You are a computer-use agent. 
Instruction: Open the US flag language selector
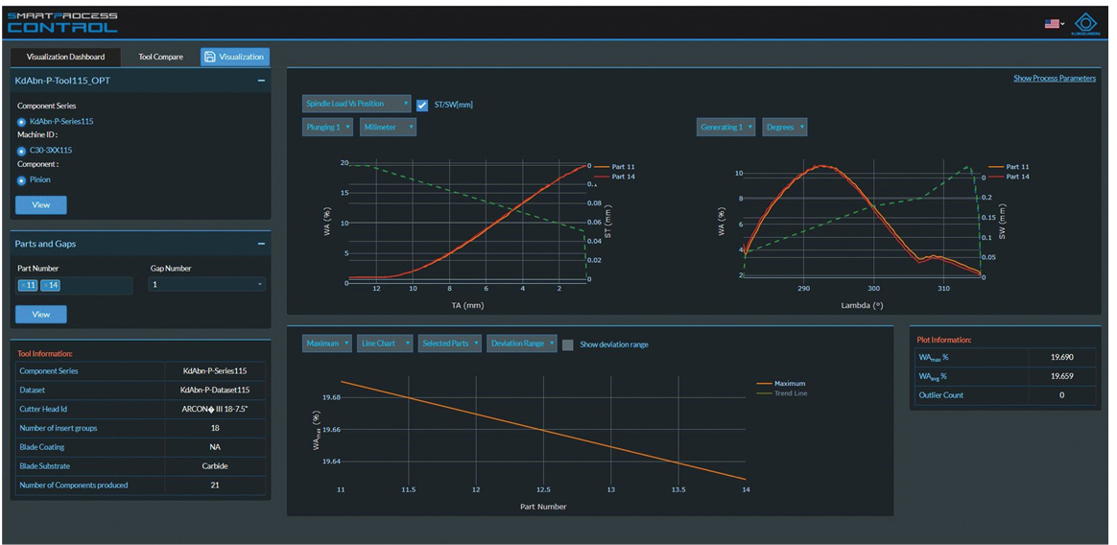pyautogui.click(x=1055, y=24)
